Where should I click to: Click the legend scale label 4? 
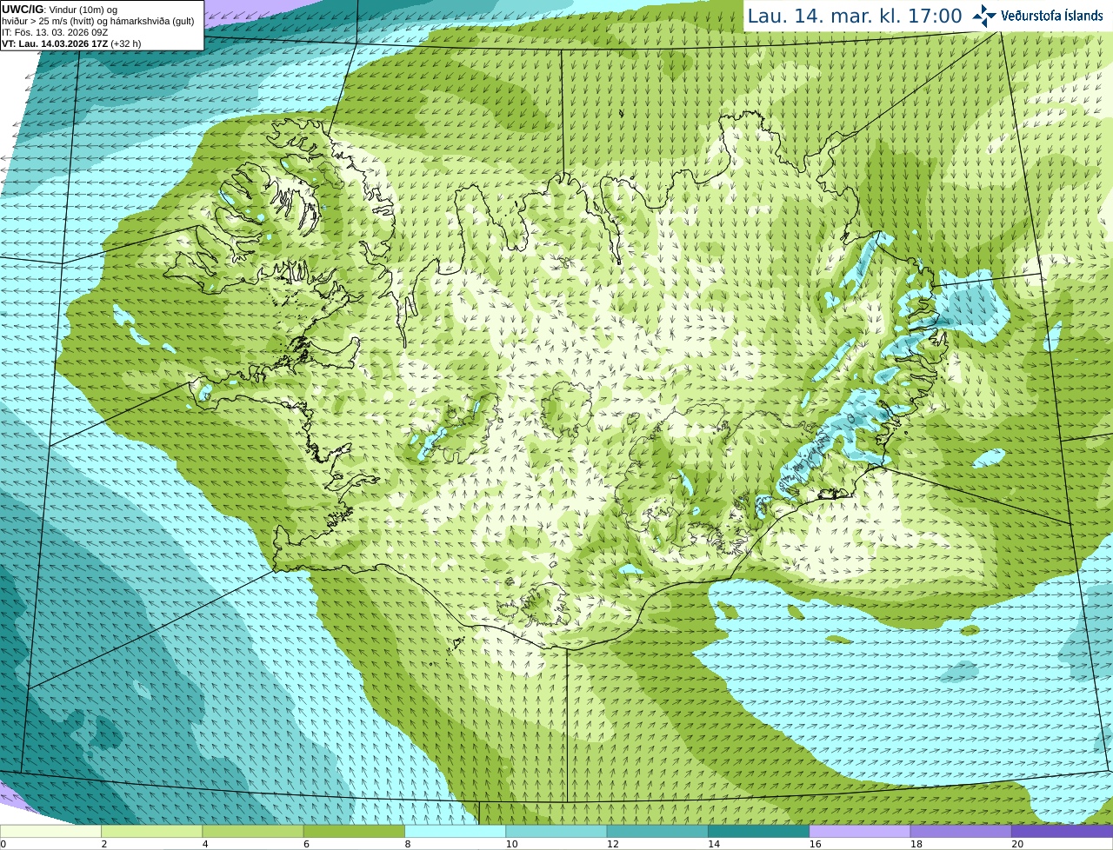pos(205,844)
